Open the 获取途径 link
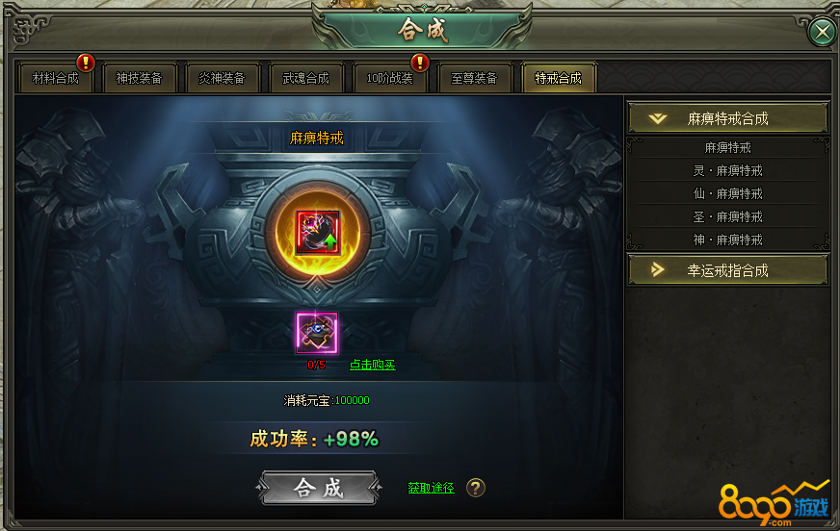Screen dimensions: 840x531 tap(431, 488)
